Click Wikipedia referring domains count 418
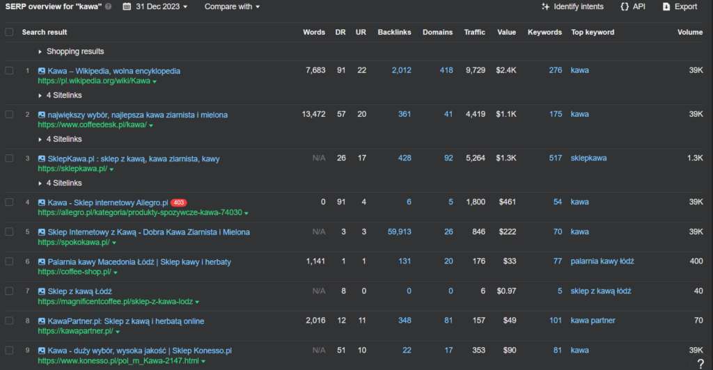This screenshot has height=370, width=713. [x=446, y=70]
